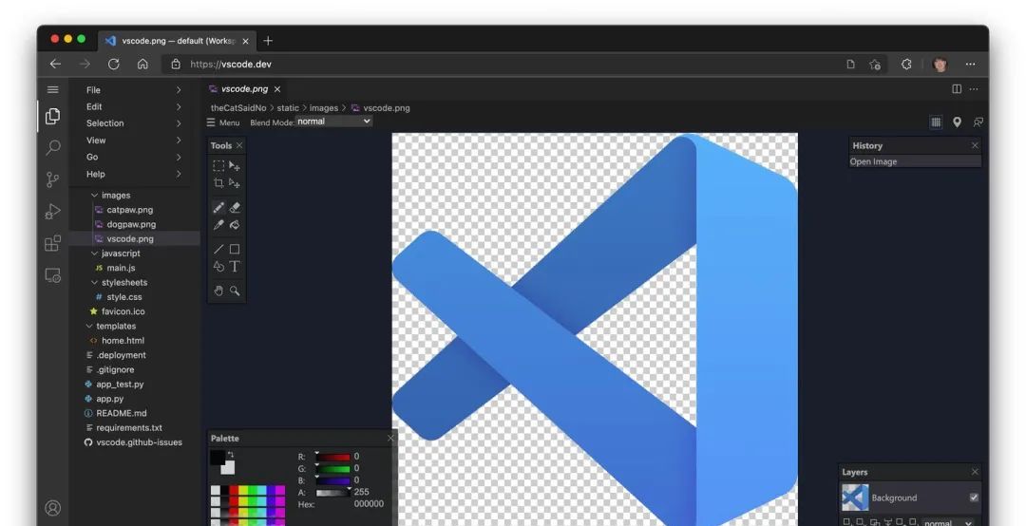Select the Open Image history entry
This screenshot has width=1026, height=526.
pyautogui.click(x=916, y=161)
